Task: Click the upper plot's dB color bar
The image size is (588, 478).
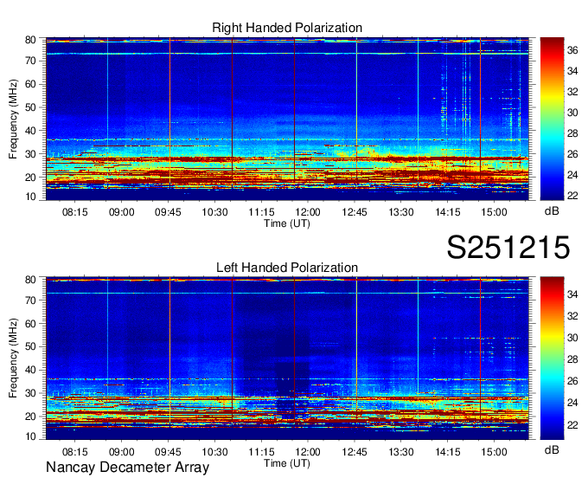Action: click(552, 118)
